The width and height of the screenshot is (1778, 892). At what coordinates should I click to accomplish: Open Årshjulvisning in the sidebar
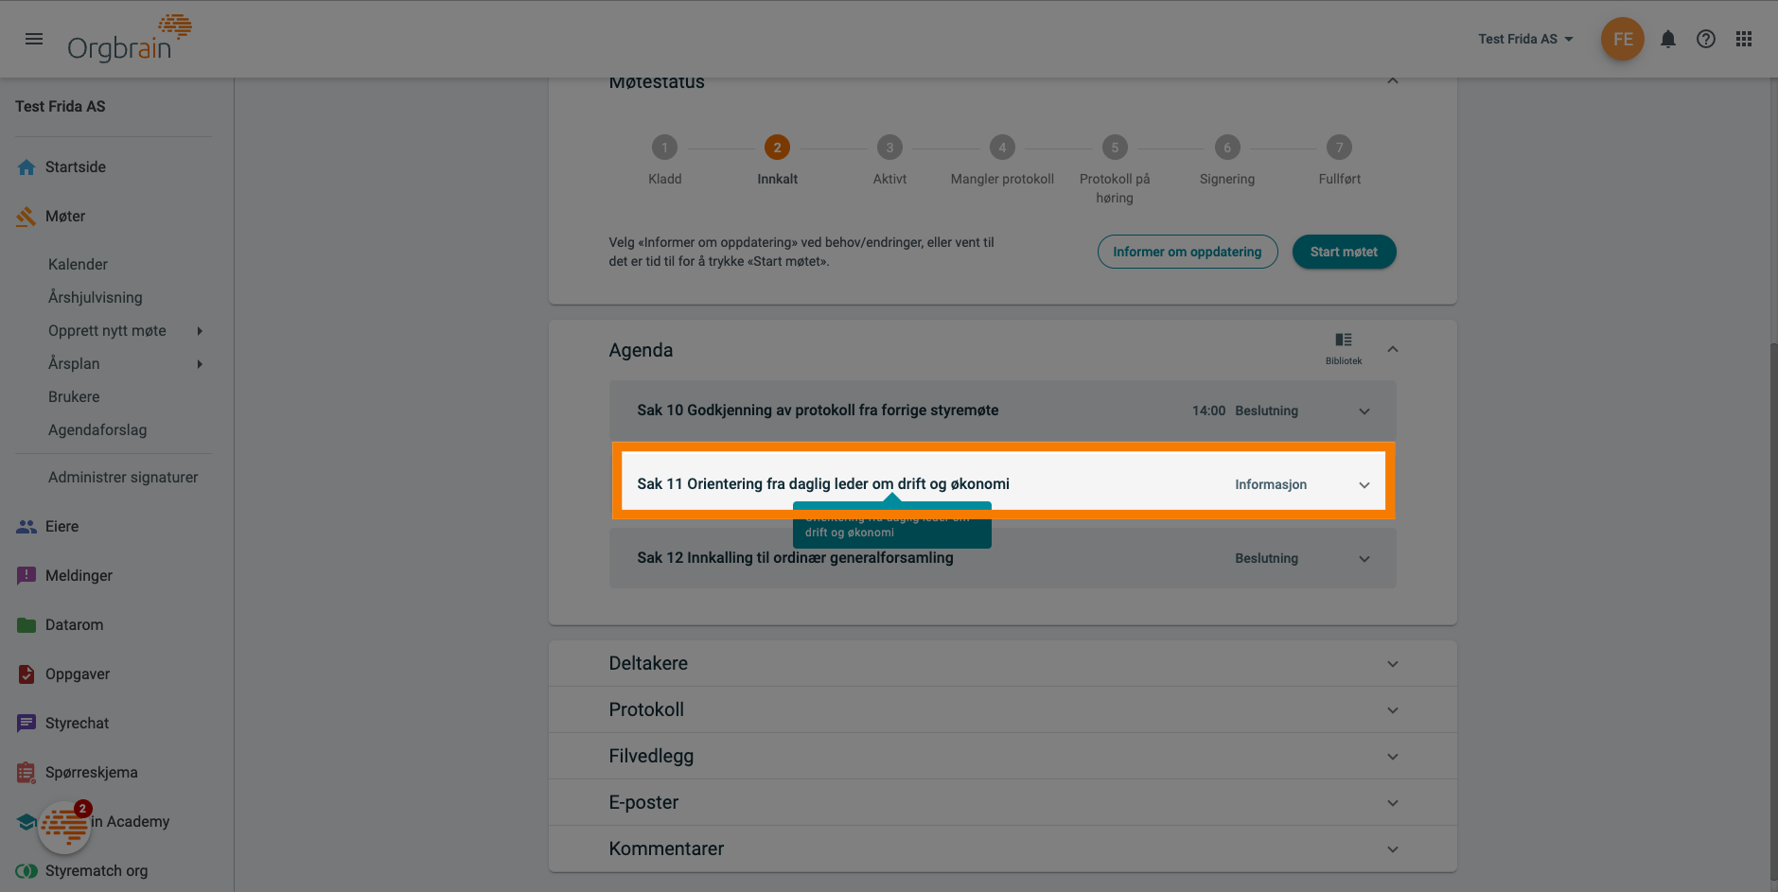click(96, 297)
